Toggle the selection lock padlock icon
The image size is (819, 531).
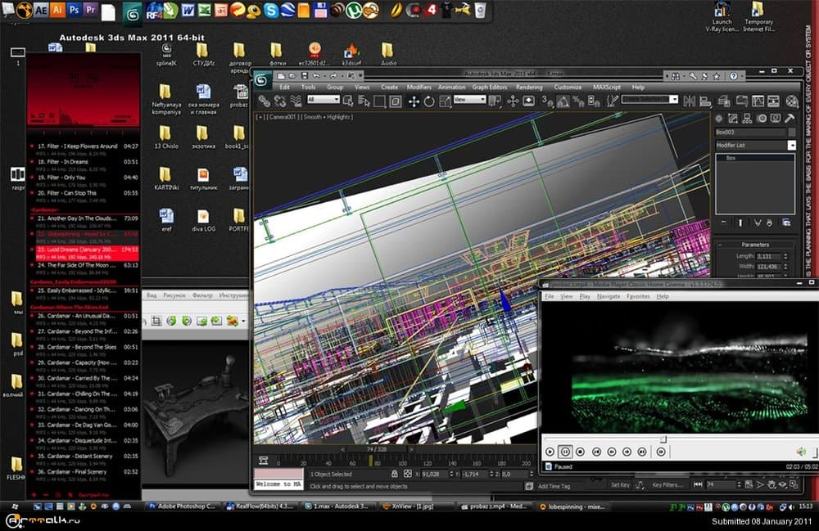click(x=394, y=474)
